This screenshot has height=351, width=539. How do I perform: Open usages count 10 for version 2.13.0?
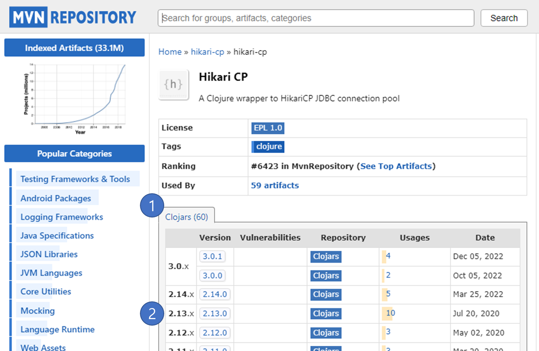point(390,313)
